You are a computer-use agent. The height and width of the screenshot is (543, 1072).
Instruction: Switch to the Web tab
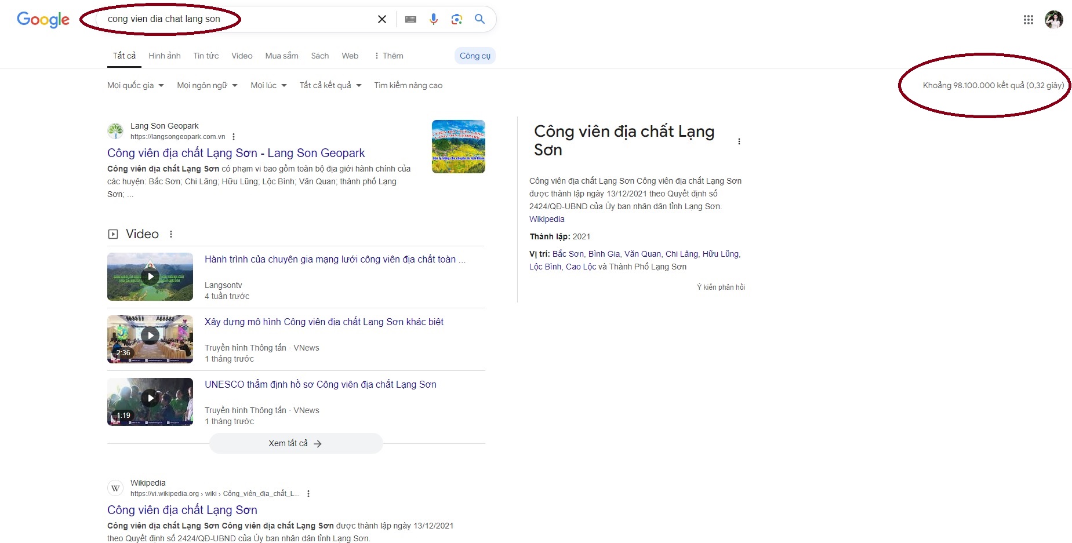click(x=350, y=56)
